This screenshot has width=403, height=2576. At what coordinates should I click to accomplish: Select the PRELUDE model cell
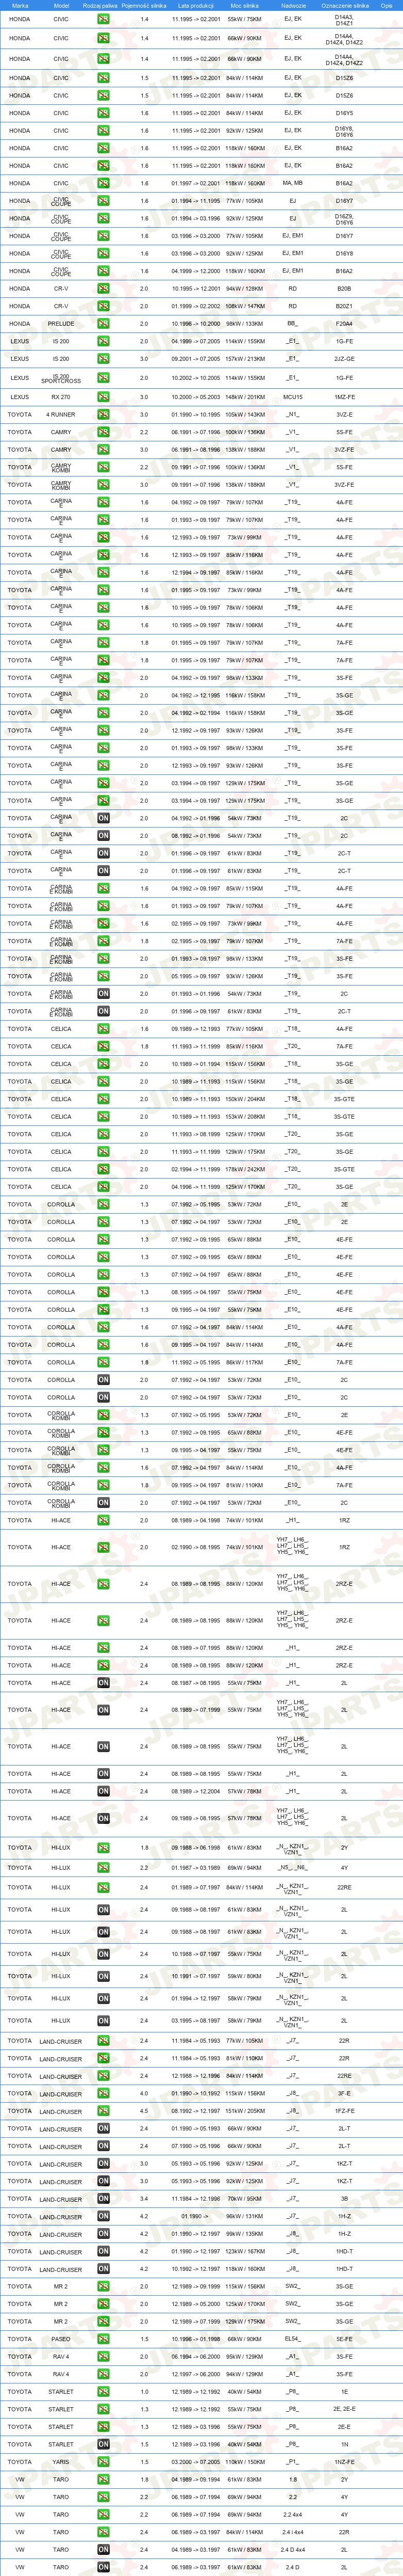[61, 324]
